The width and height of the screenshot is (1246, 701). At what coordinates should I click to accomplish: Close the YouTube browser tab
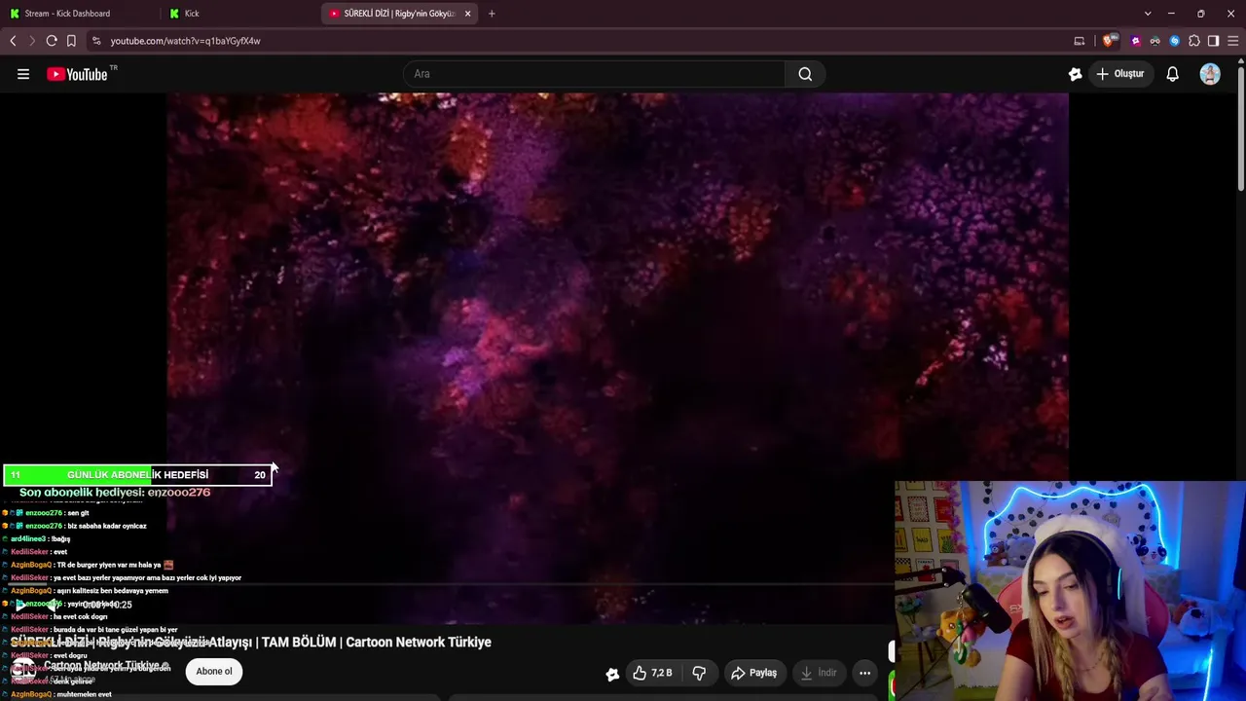(467, 14)
